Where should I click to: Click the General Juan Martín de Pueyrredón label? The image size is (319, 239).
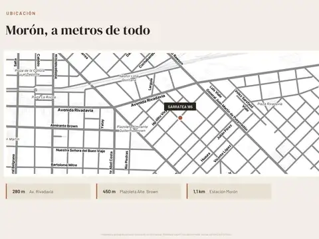point(227,110)
